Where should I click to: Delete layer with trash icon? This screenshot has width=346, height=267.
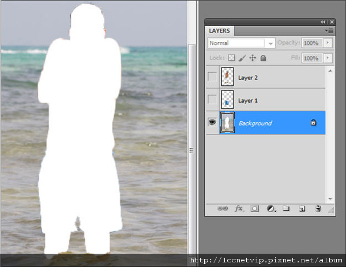click(318, 209)
